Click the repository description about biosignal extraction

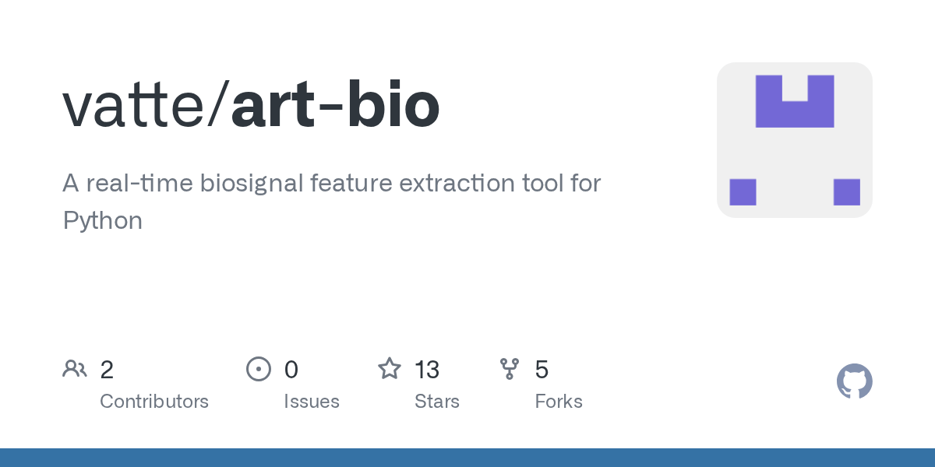pyautogui.click(x=331, y=202)
